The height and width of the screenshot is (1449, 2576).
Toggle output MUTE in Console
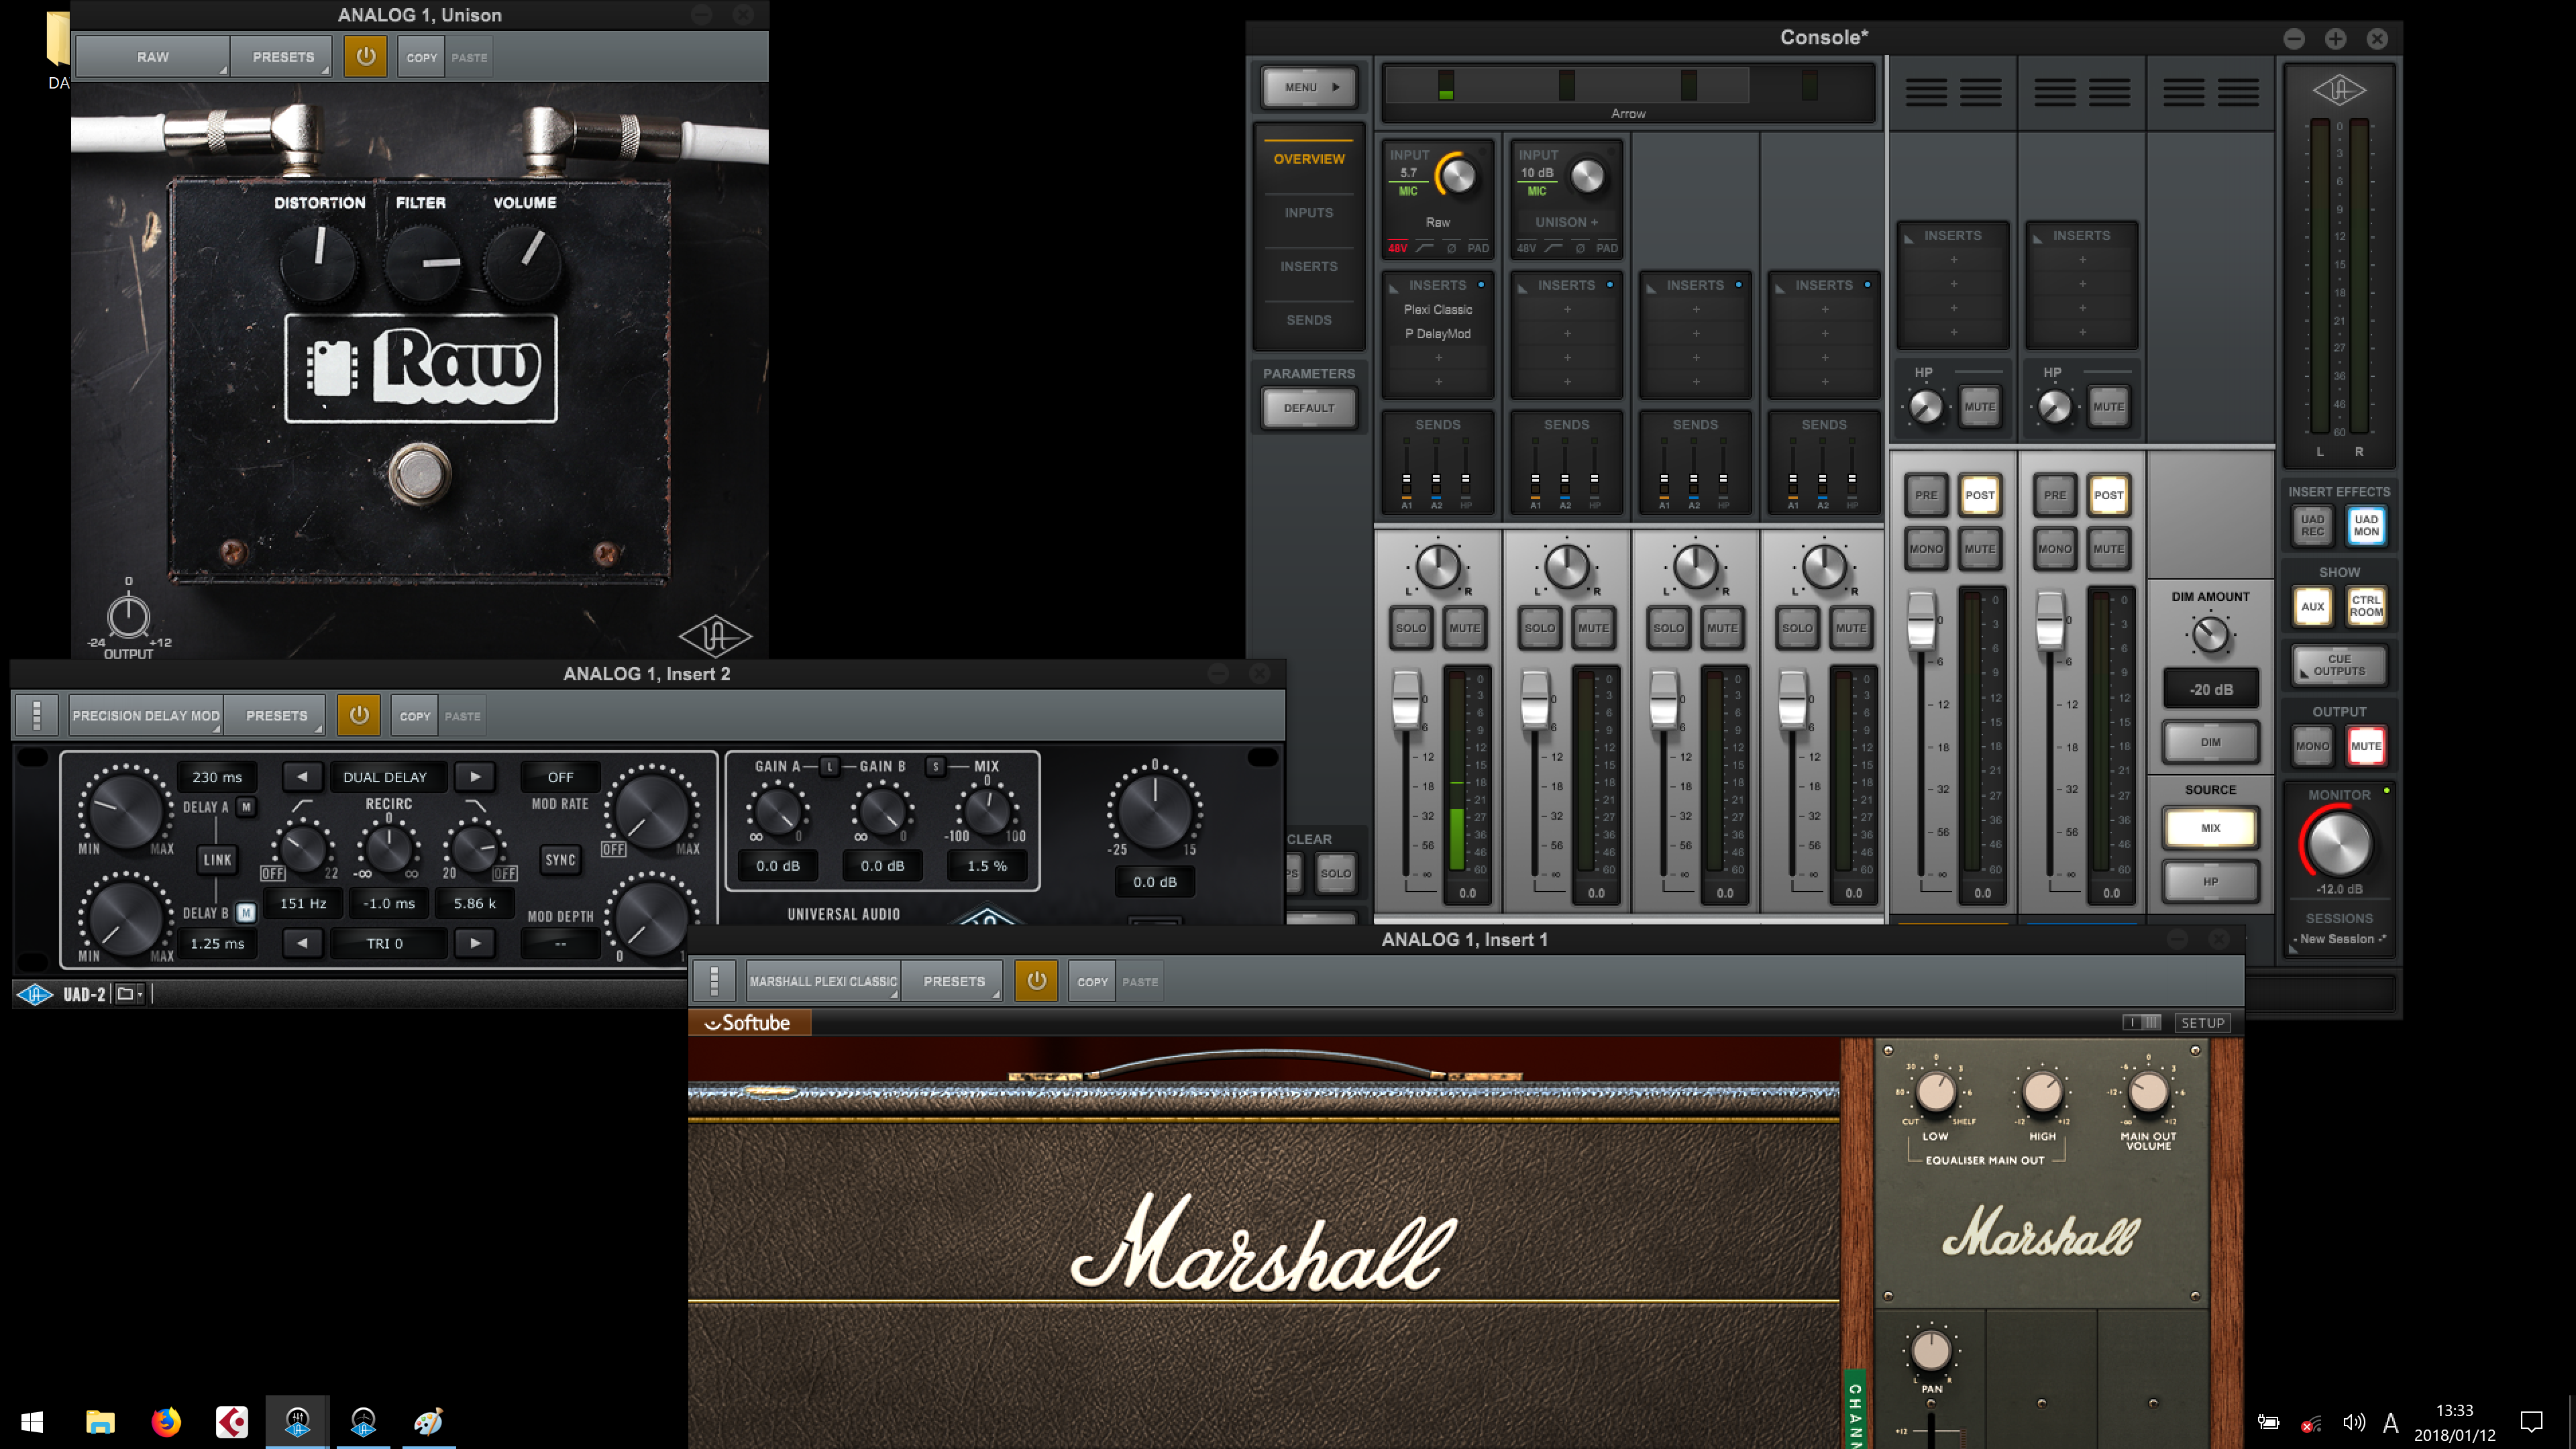pos(2366,745)
